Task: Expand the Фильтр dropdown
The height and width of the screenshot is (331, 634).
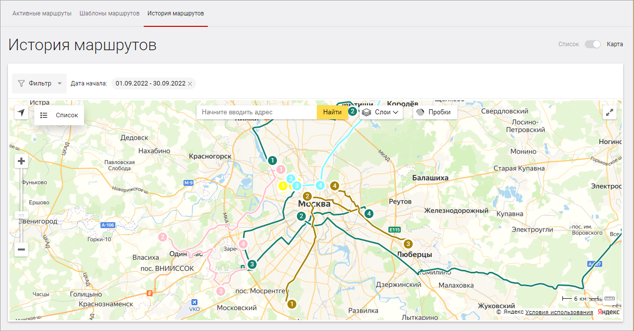Action: pyautogui.click(x=39, y=83)
